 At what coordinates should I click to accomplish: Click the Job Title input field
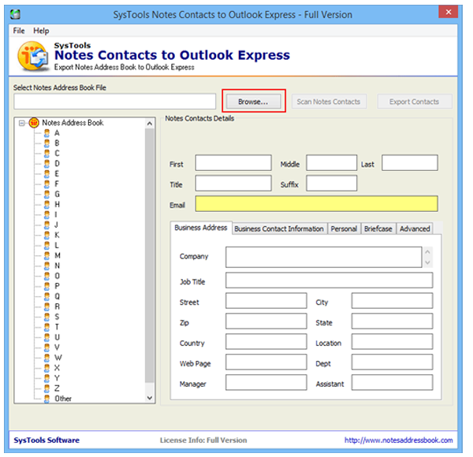tap(329, 281)
